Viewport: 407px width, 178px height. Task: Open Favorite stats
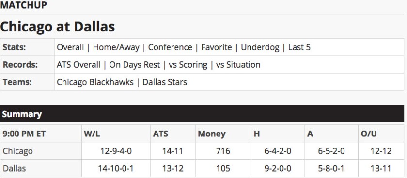point(217,47)
